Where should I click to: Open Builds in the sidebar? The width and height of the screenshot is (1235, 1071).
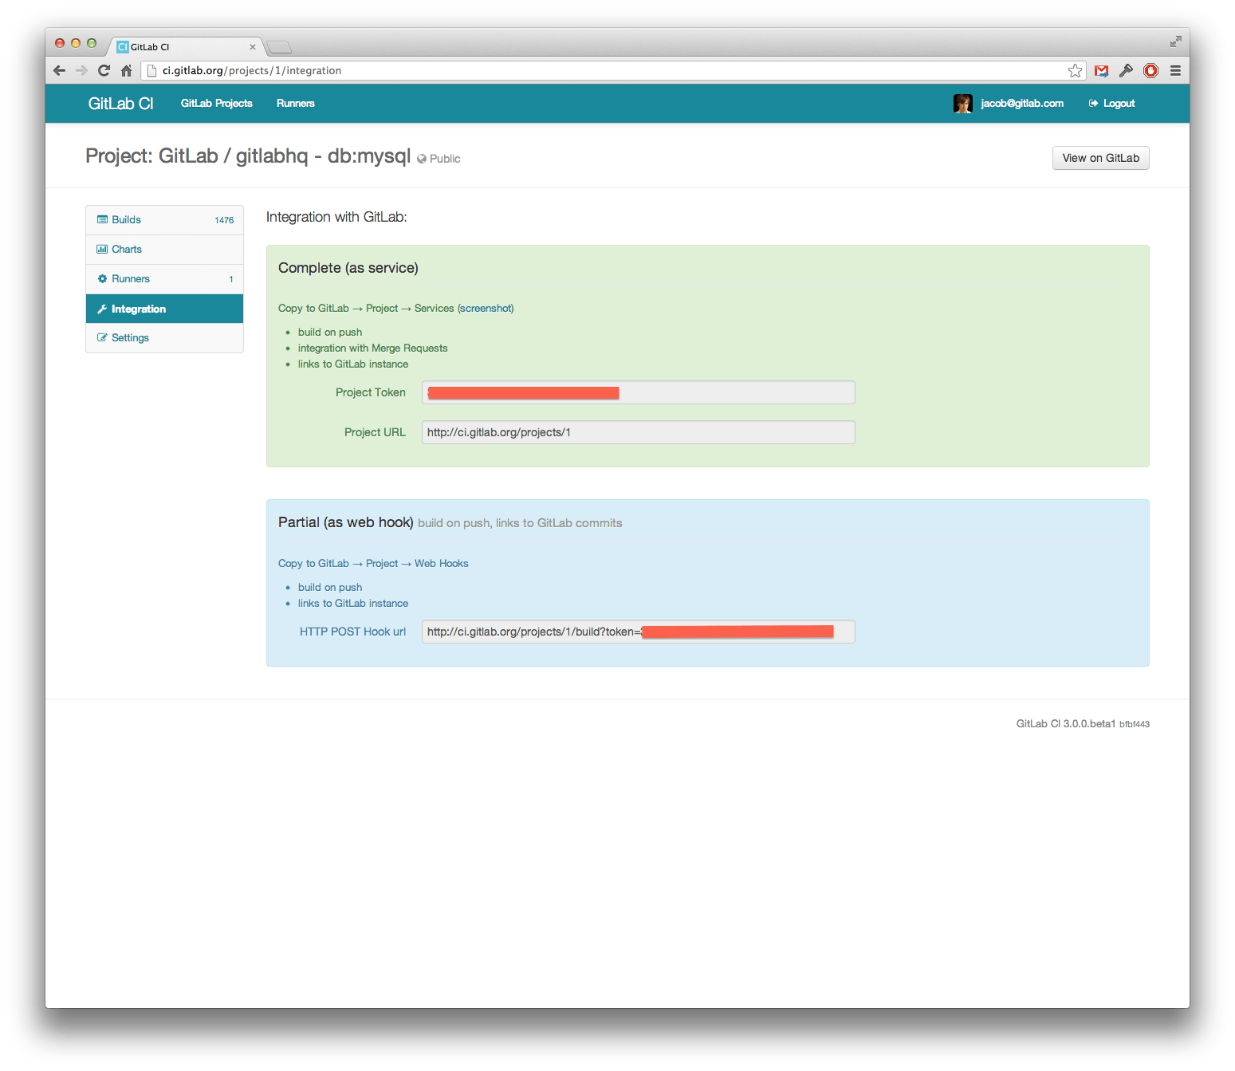[126, 220]
